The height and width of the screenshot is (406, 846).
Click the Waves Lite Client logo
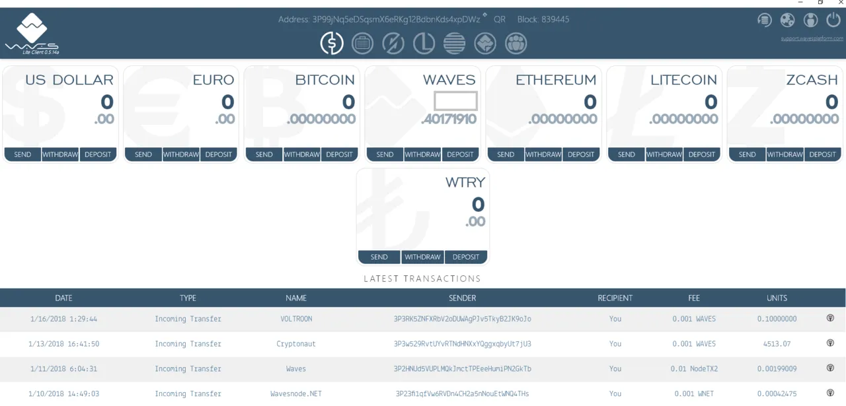click(x=32, y=34)
